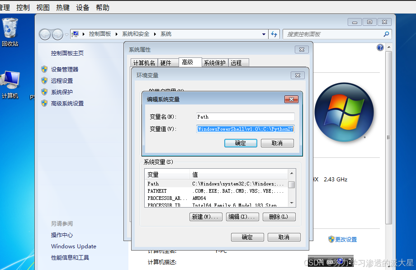Open 操作中心 link

(62, 235)
